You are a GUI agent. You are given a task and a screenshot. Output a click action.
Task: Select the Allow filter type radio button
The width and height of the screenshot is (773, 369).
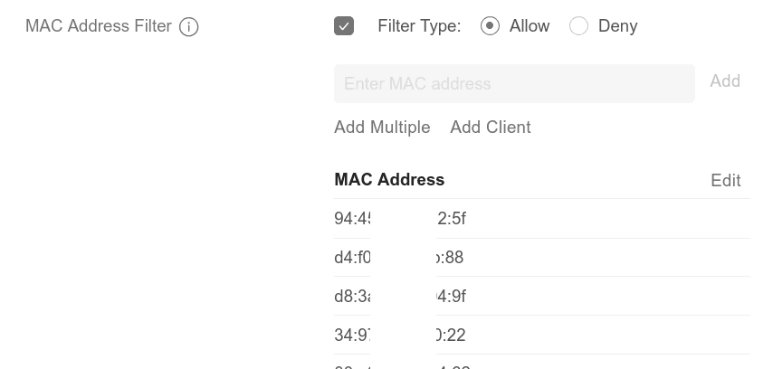tap(490, 26)
